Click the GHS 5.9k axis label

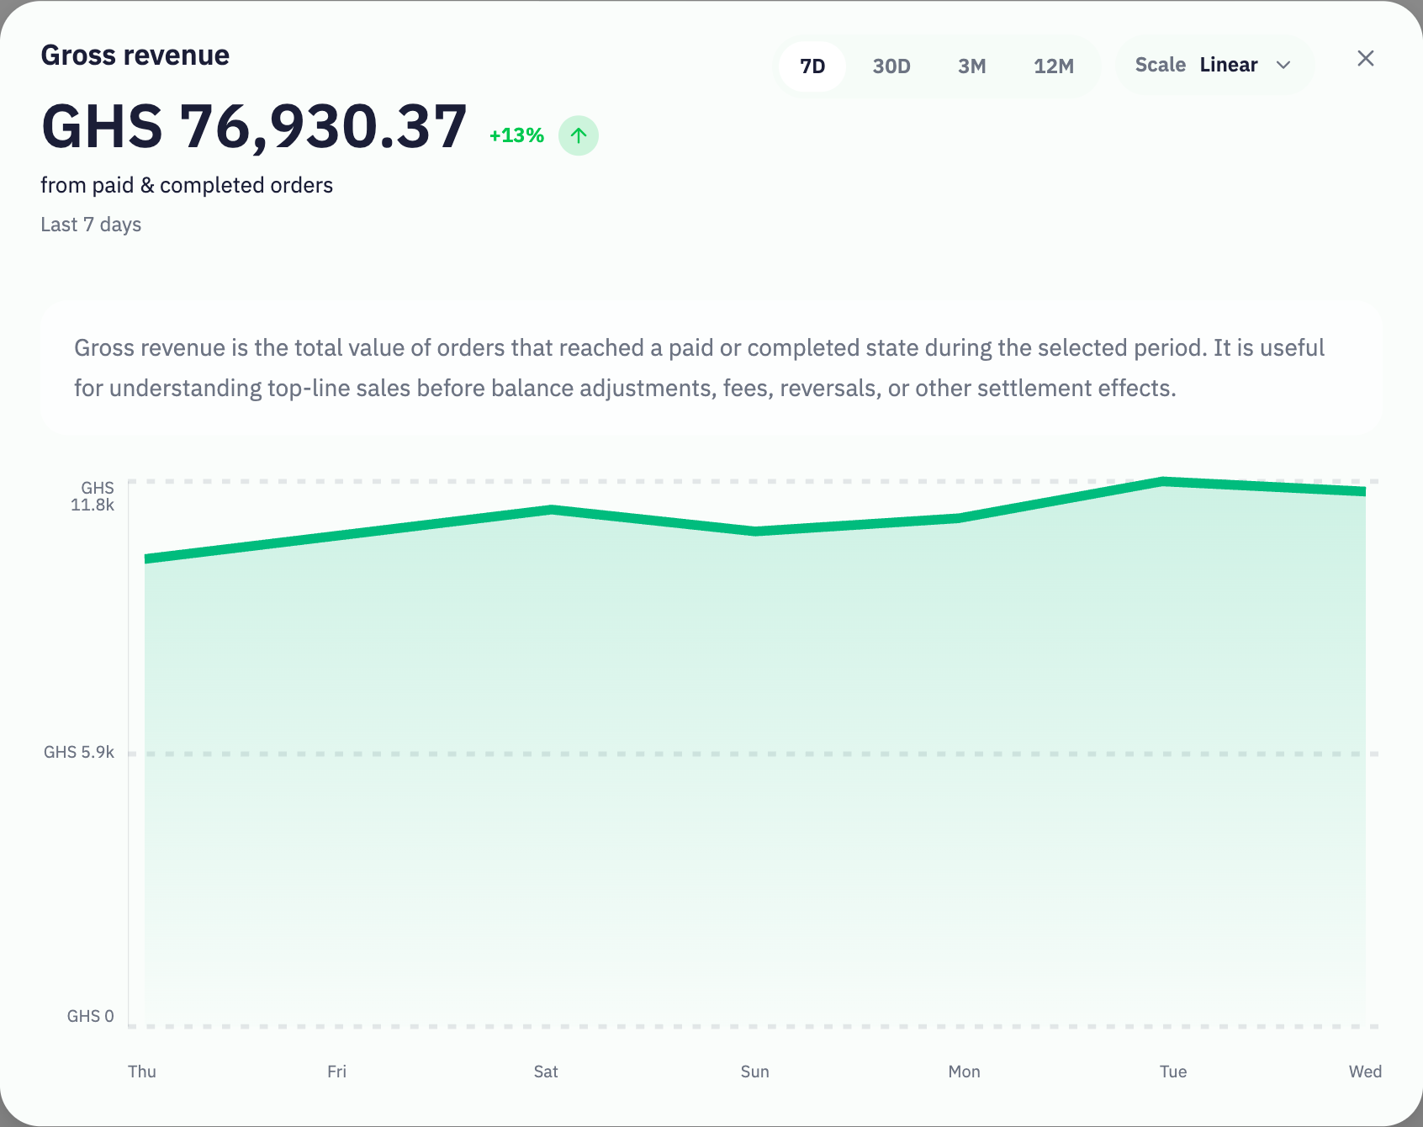pos(79,752)
